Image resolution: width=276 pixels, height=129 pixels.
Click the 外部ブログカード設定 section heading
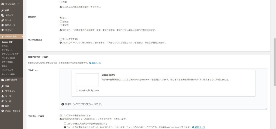click(38, 57)
